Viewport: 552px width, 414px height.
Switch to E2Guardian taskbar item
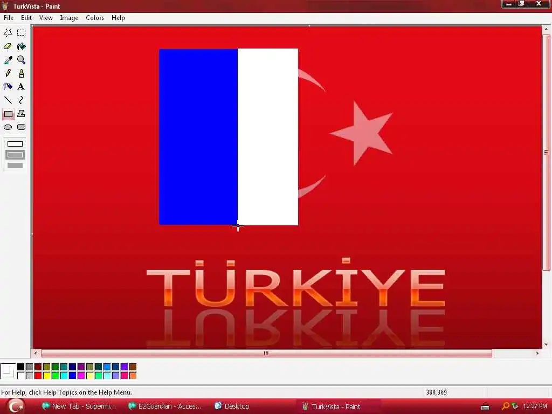(165, 406)
